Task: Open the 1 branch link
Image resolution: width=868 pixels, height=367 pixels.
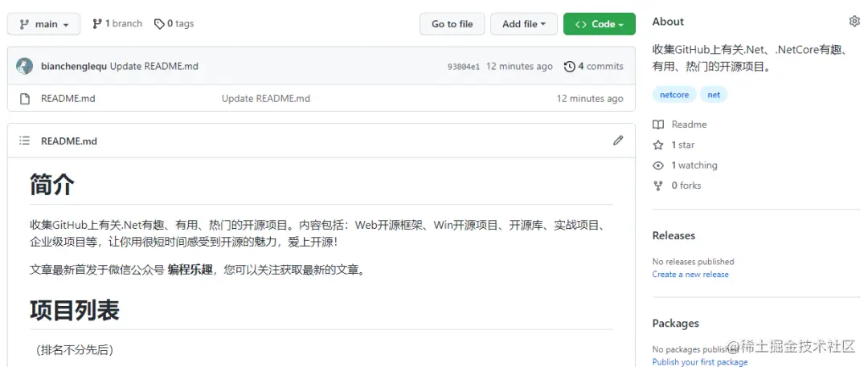Action: [x=117, y=24]
